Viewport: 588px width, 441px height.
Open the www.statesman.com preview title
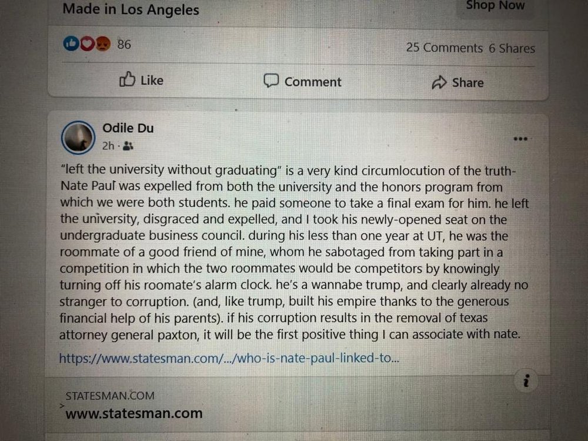point(133,413)
